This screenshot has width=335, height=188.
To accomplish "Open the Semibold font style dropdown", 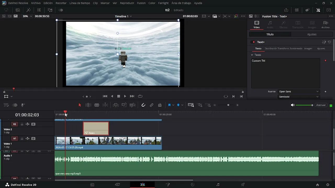I will [299, 97].
